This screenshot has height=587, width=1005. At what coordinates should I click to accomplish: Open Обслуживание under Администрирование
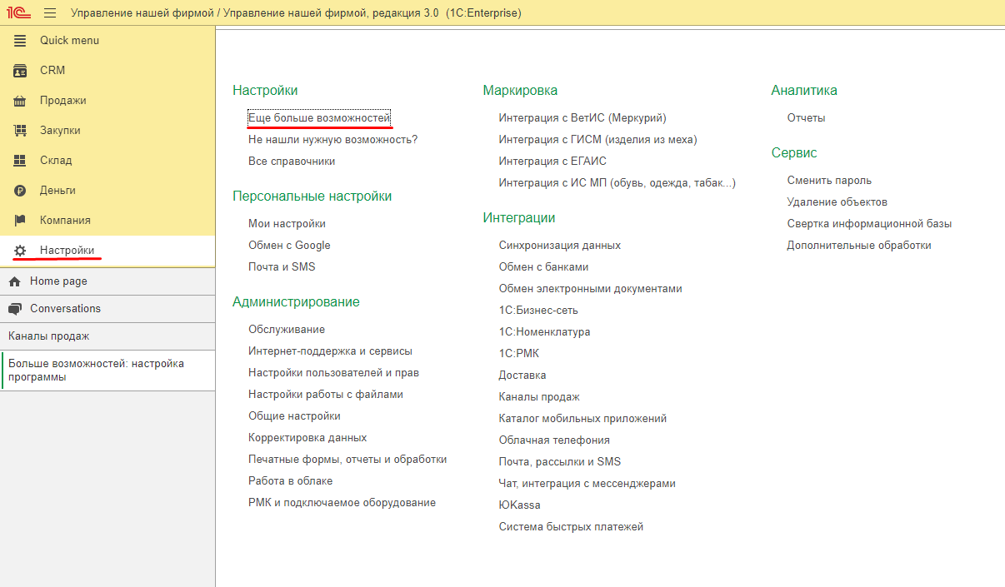287,330
